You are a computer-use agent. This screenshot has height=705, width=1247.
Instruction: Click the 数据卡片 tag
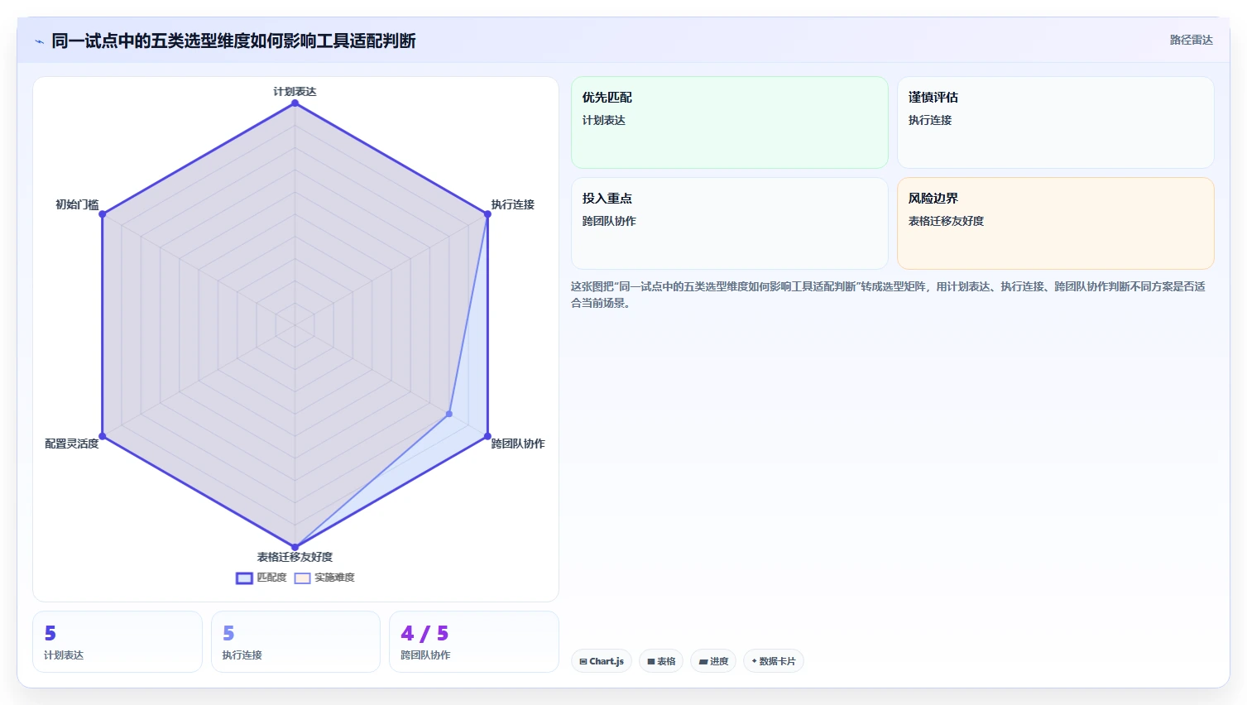coord(774,661)
